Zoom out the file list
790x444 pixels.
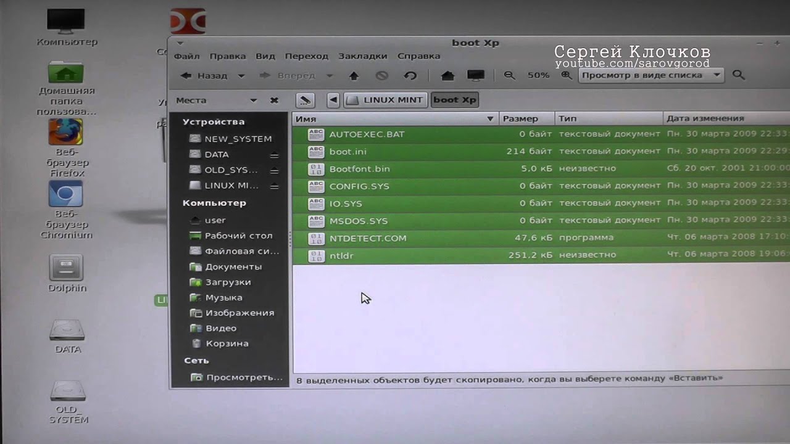click(509, 75)
